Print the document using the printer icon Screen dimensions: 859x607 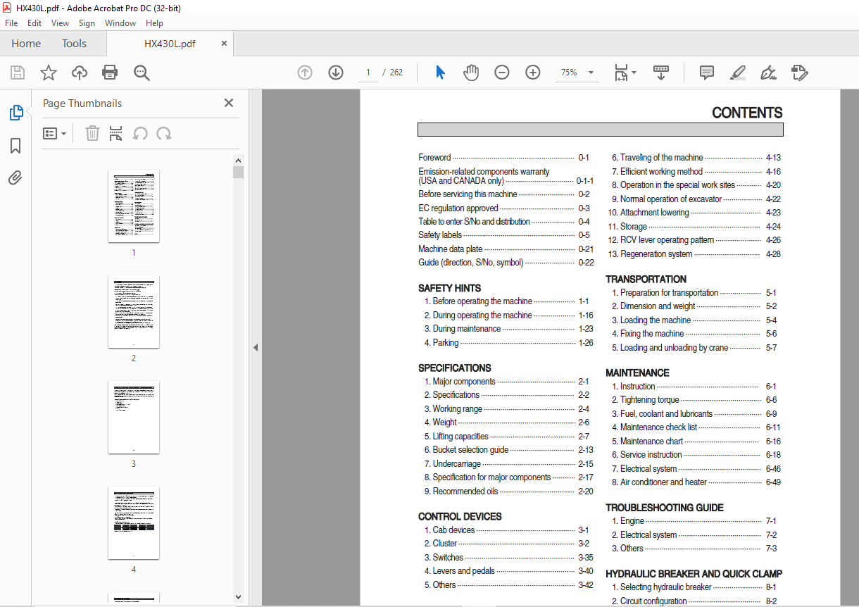point(110,73)
